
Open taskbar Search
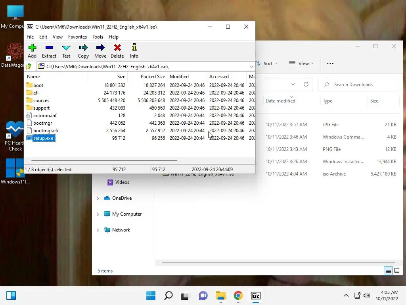pyautogui.click(x=168, y=295)
